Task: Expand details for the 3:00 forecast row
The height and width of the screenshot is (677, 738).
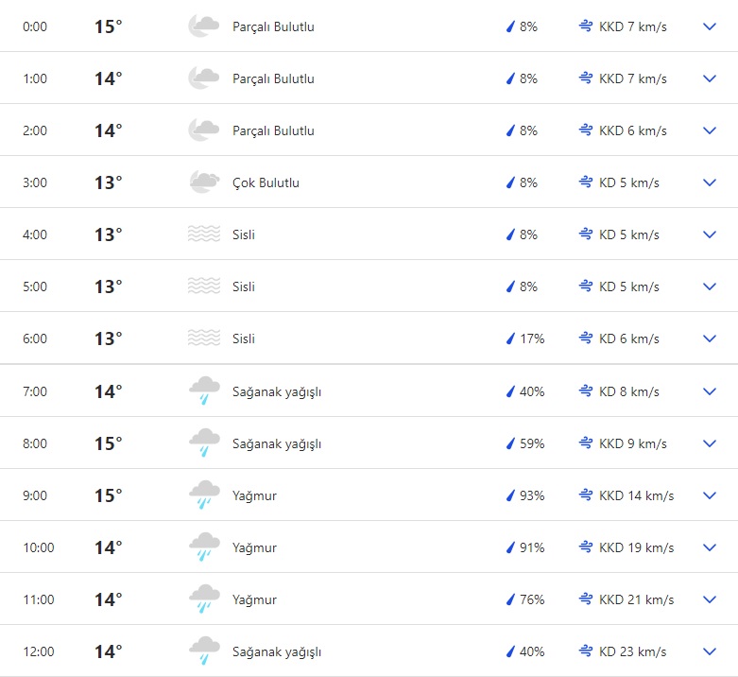Action: tap(711, 182)
